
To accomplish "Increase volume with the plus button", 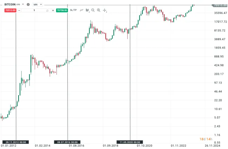I will (53, 10).
